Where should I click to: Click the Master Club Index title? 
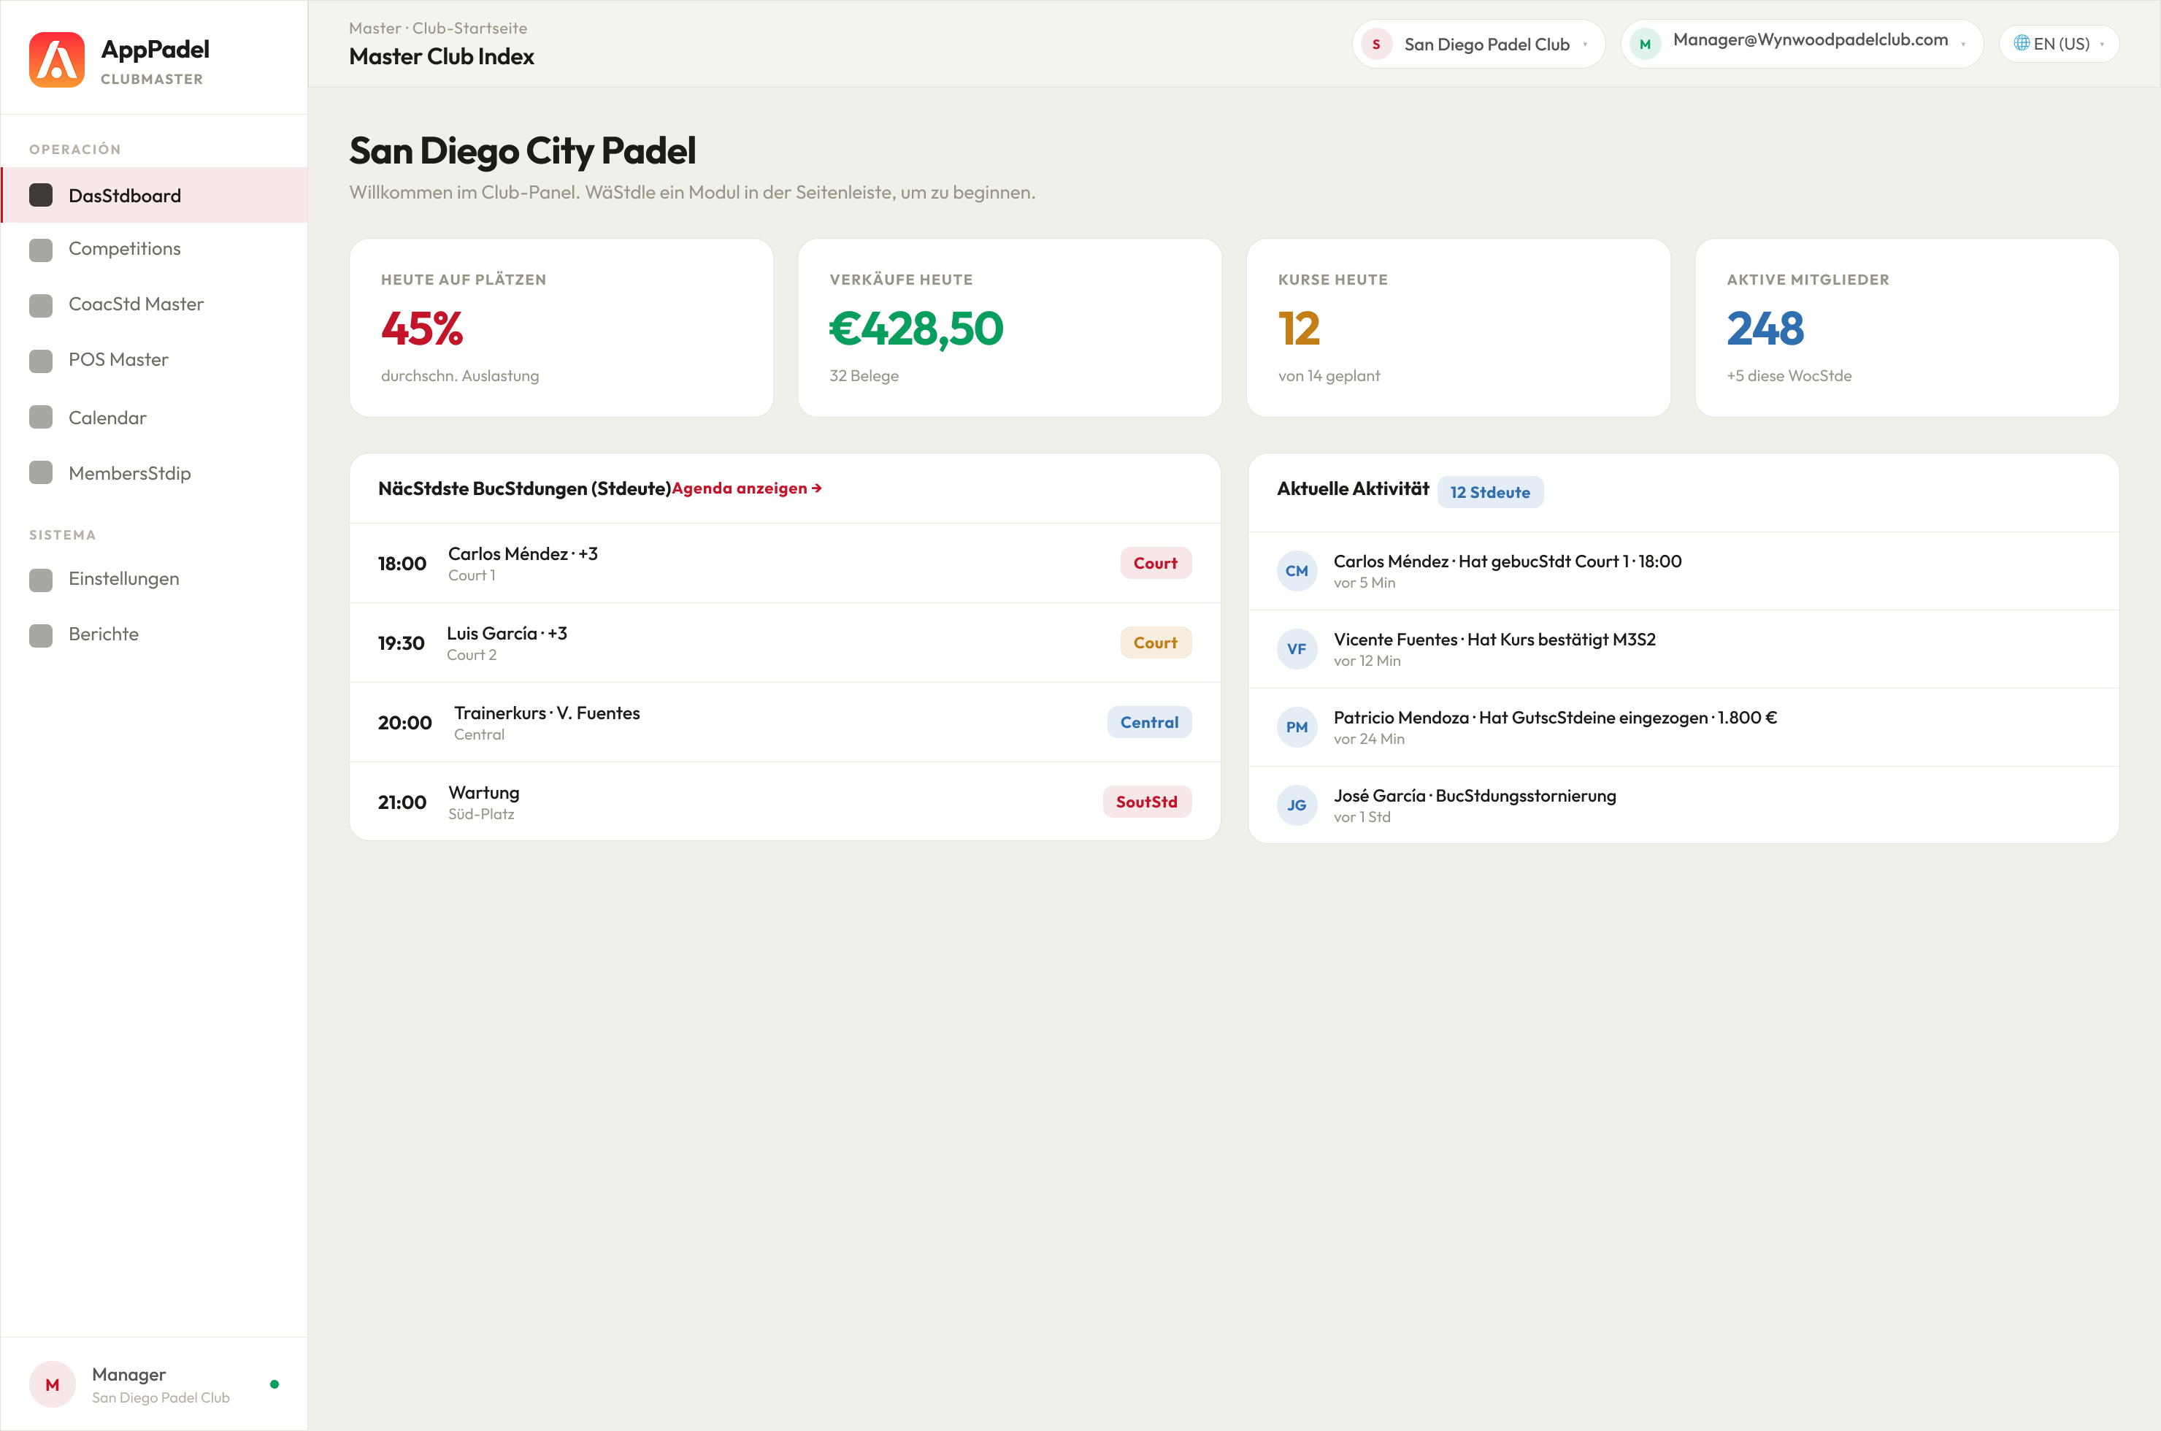point(442,57)
